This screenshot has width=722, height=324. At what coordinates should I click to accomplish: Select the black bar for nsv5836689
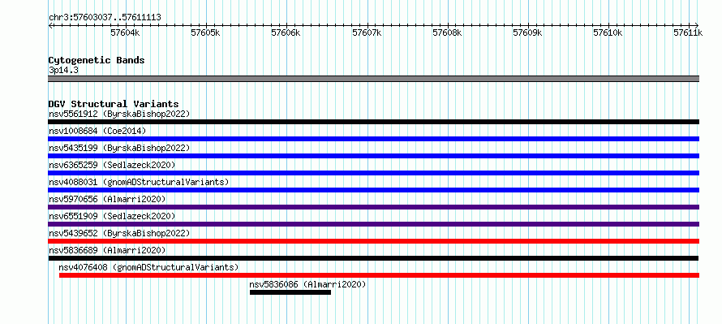373,258
